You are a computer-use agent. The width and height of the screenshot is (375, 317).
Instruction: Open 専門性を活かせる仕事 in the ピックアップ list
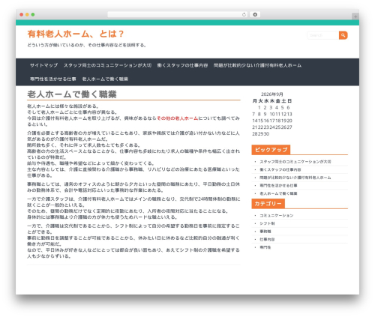pos(278,186)
